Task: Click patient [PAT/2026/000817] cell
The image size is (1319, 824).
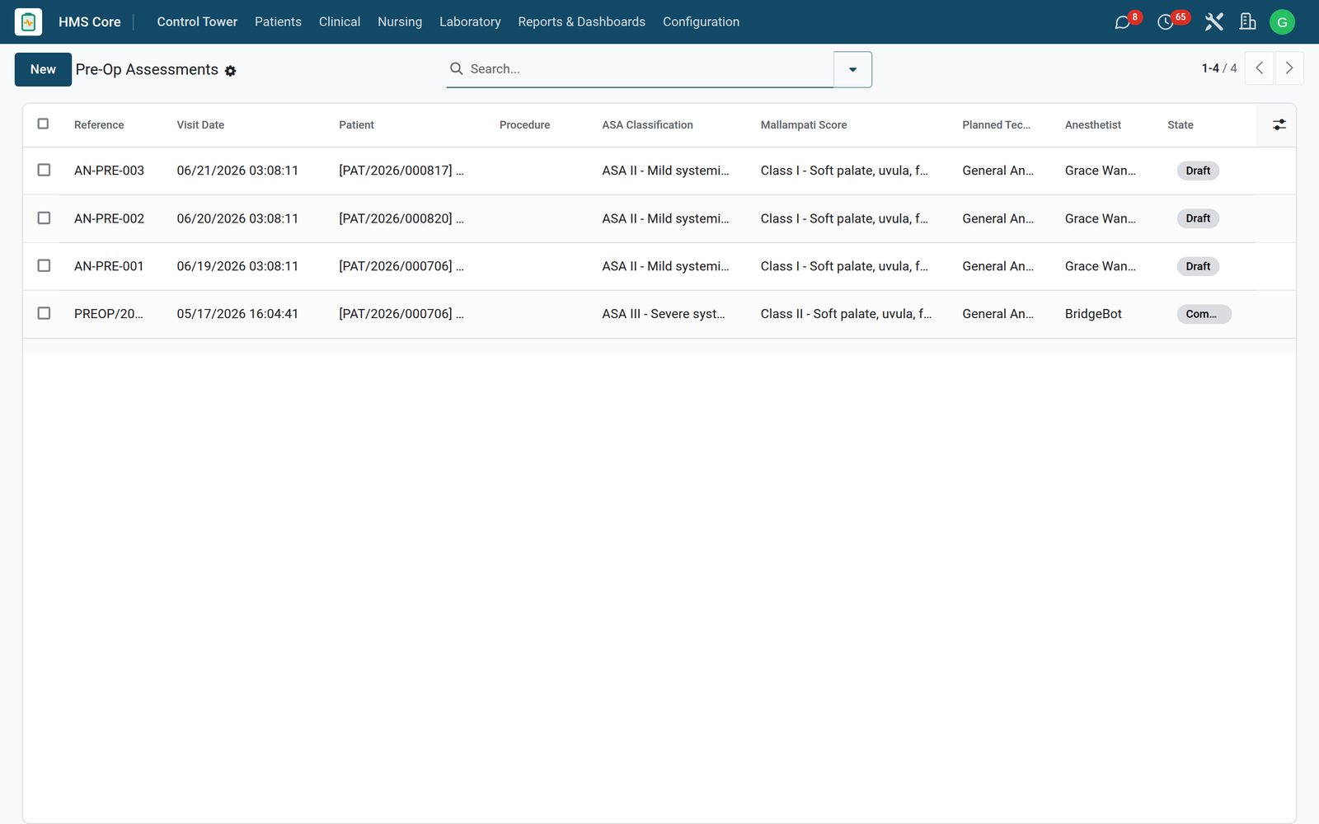Action: [x=401, y=171]
